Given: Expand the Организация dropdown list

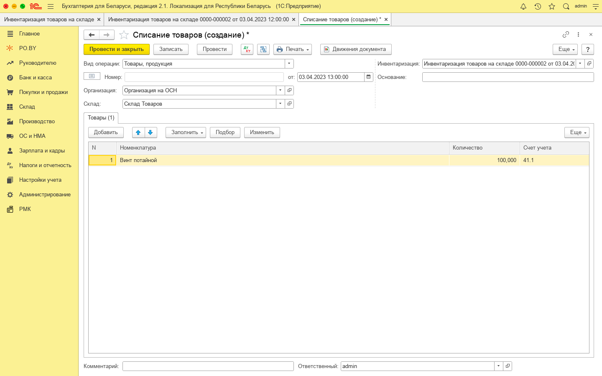Looking at the screenshot, I should point(280,90).
